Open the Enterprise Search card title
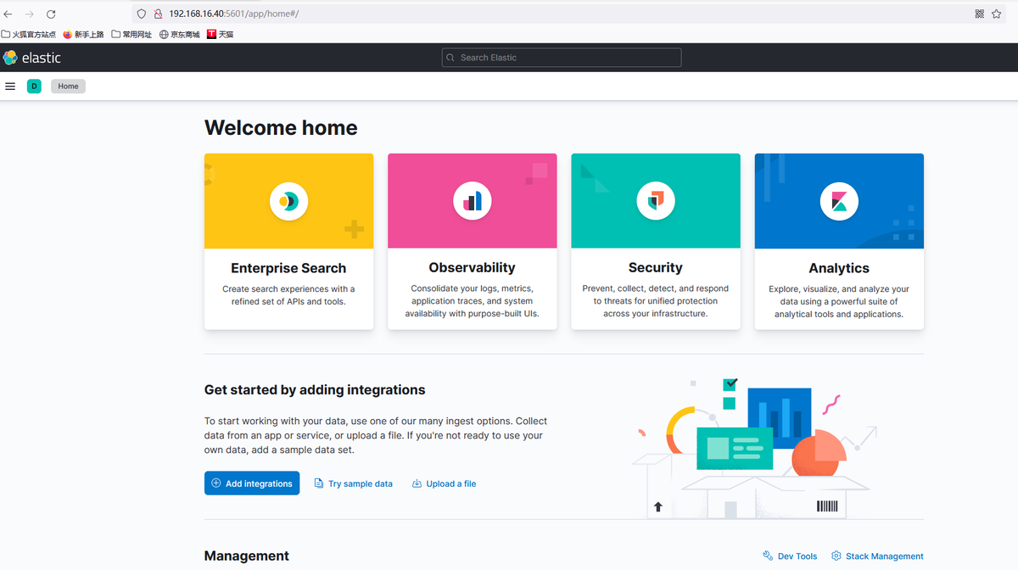1018x570 pixels. [x=288, y=268]
